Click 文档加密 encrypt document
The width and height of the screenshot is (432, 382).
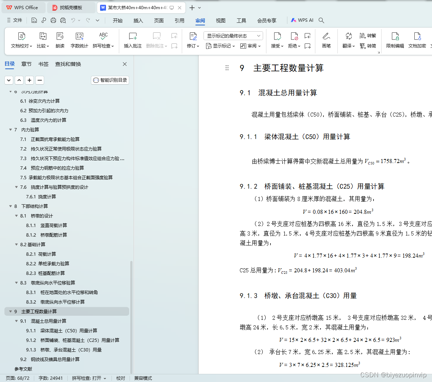pyautogui.click(x=417, y=40)
